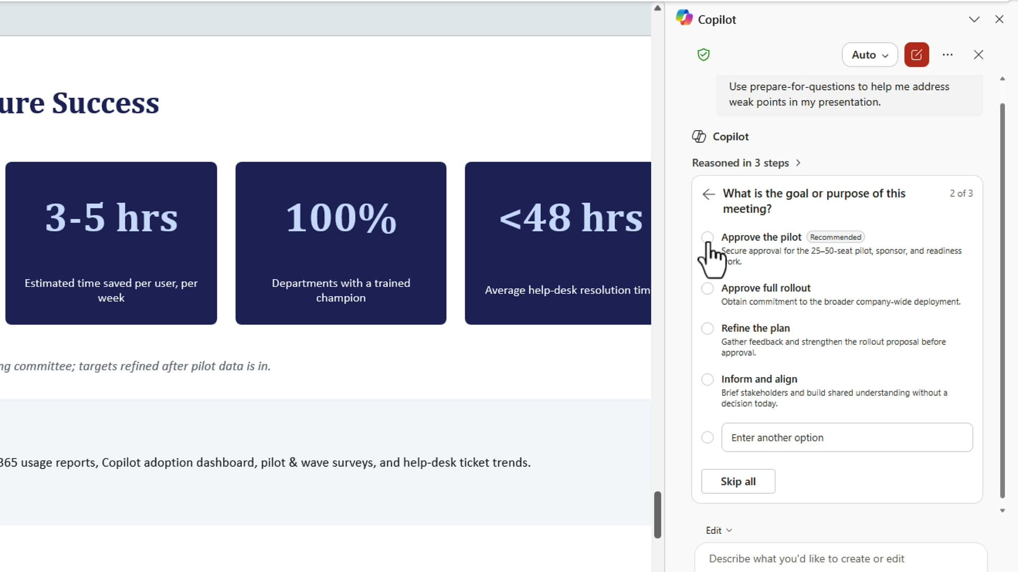Click the usage reports sentence text

(265, 462)
